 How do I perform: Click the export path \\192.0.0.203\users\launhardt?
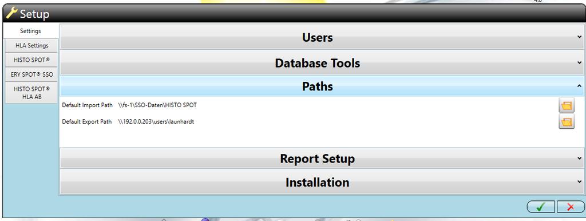156,121
